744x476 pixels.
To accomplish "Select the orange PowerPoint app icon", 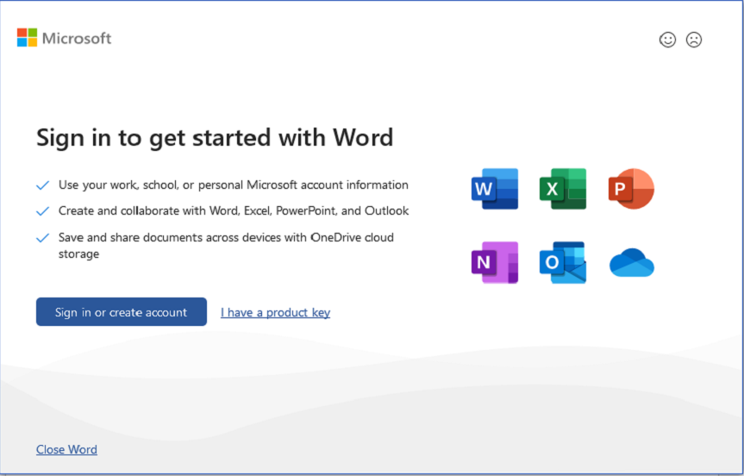I will tap(631, 189).
